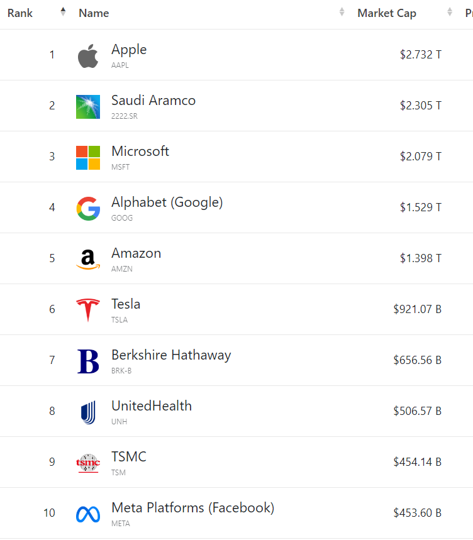
Task: Click the Saudi Aramco logo
Action: point(88,107)
